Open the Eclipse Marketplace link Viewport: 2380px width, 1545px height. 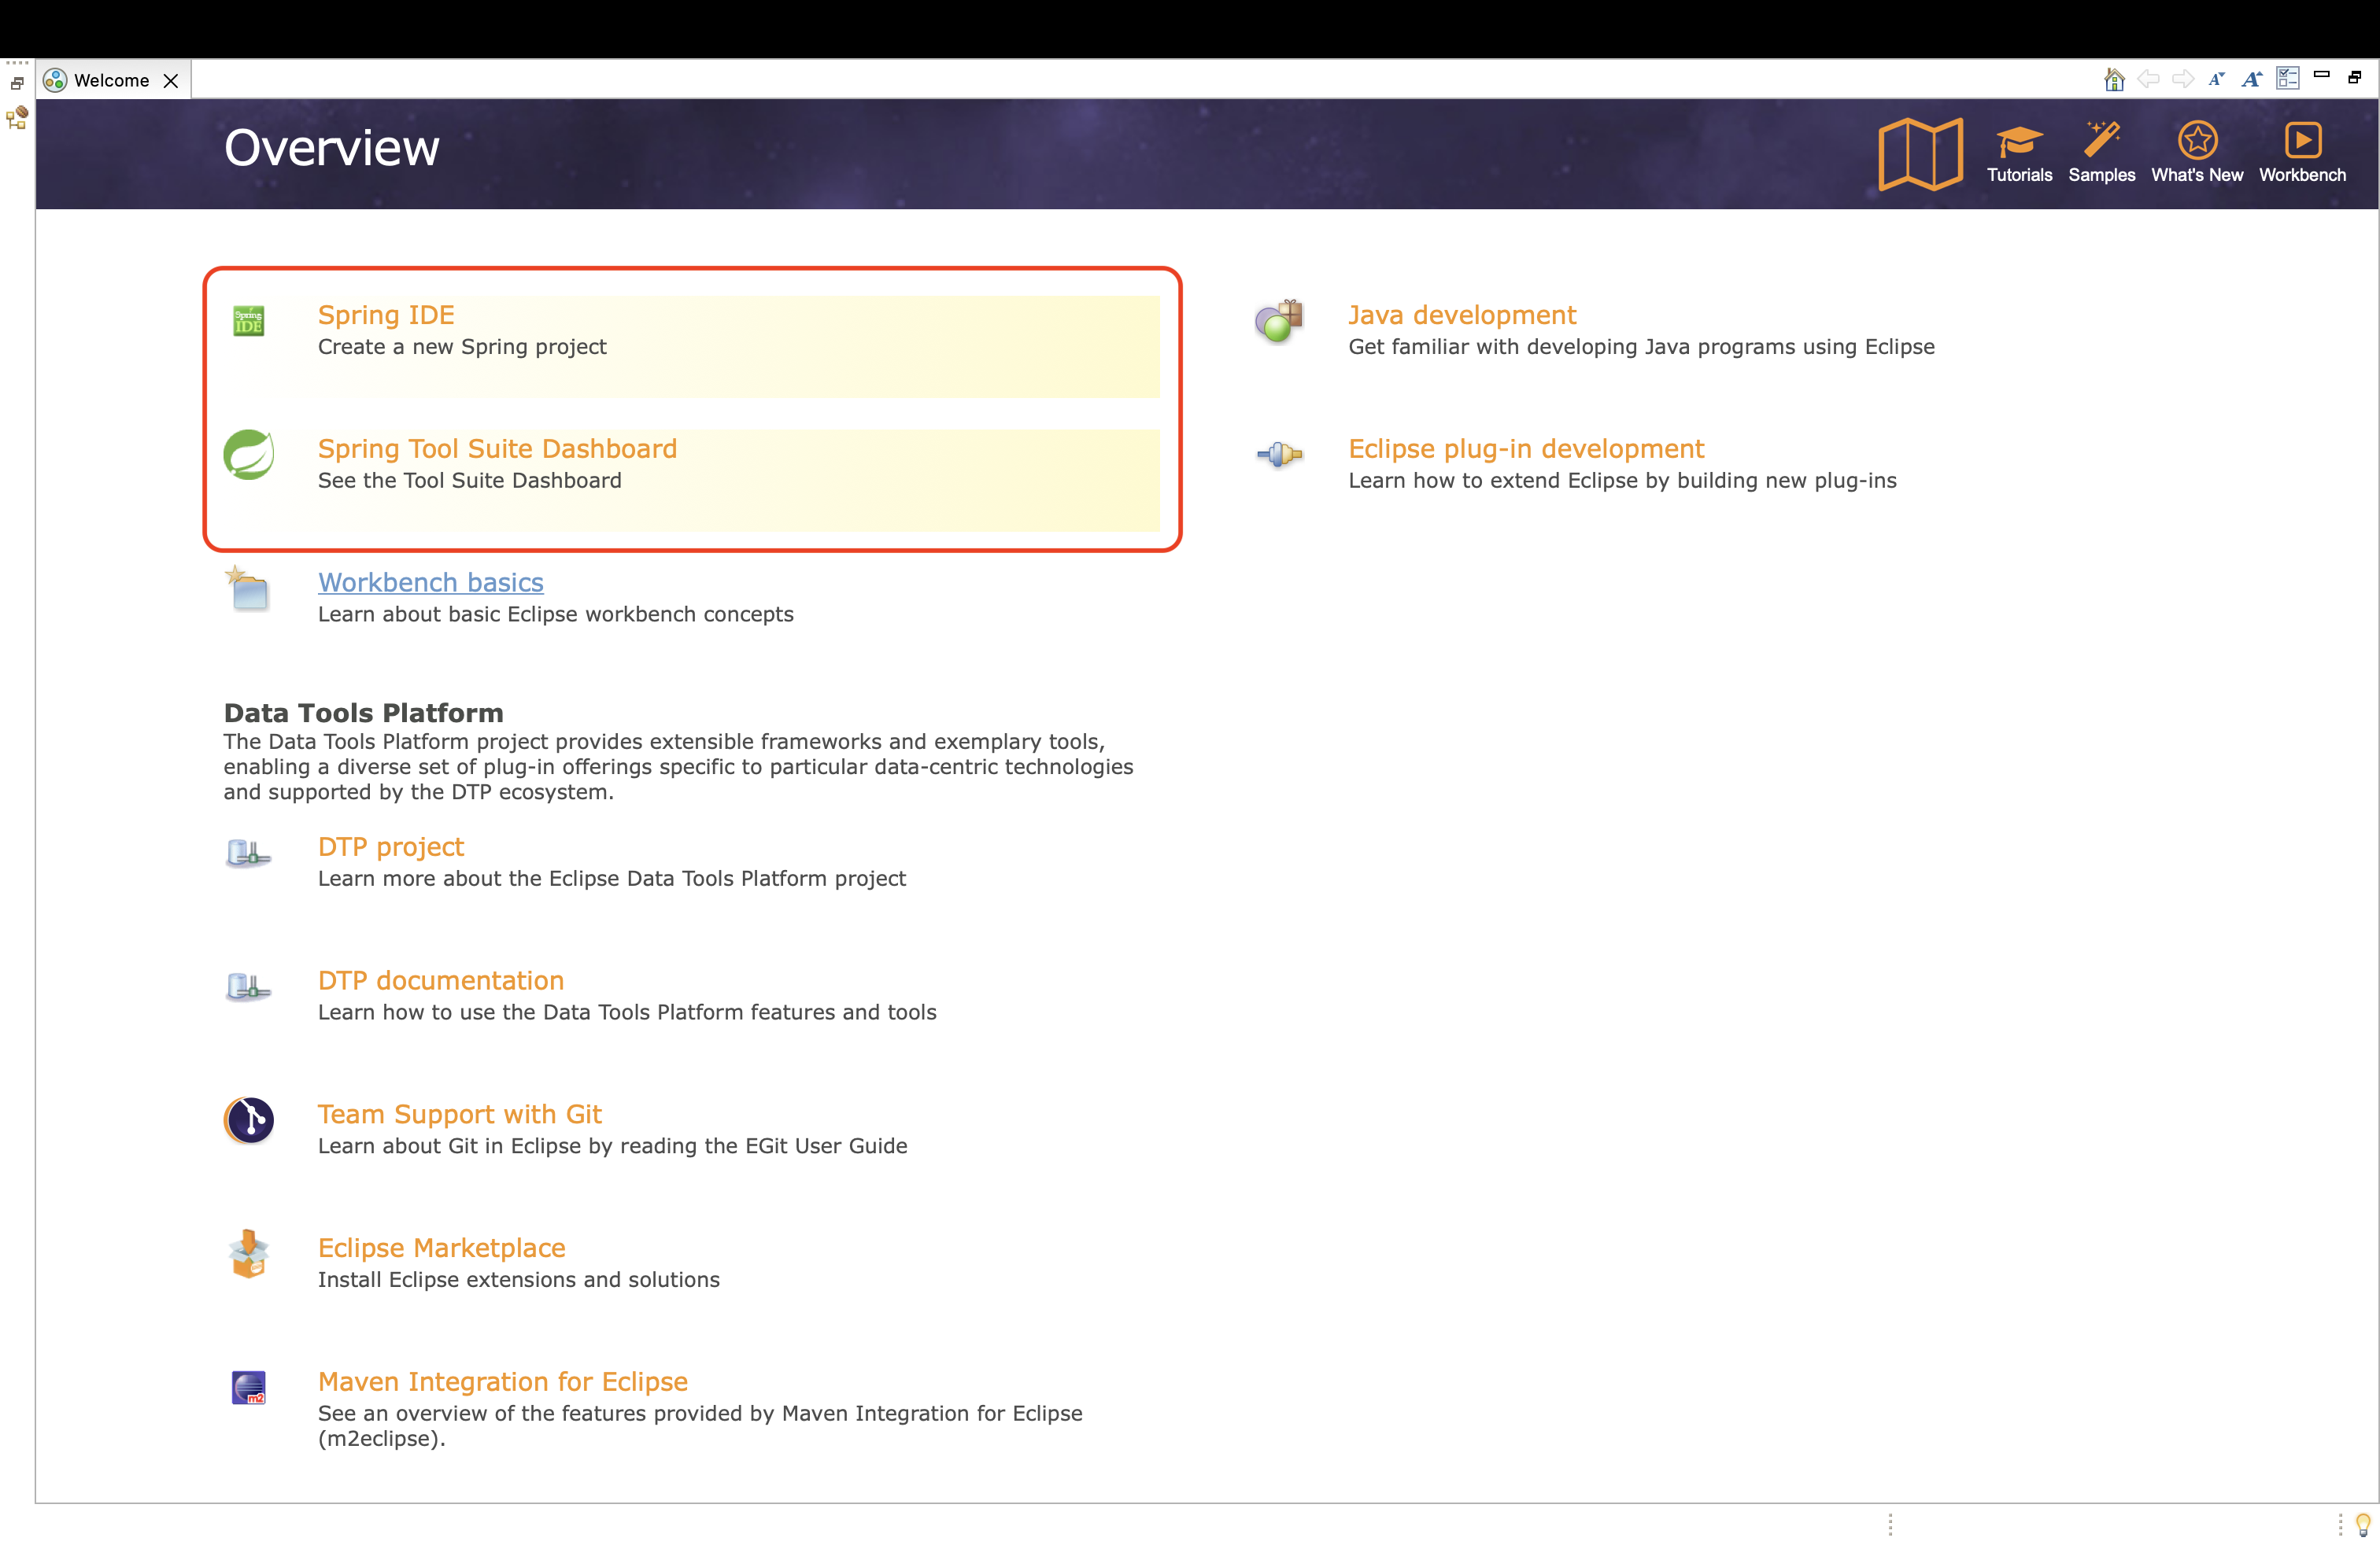coord(441,1247)
